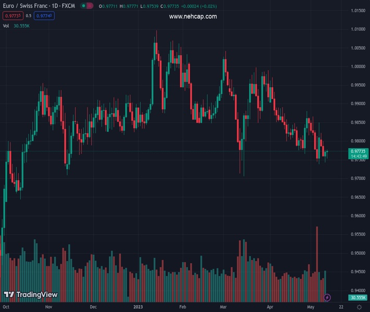The width and height of the screenshot is (370, 312).
Task: Click the green current price label 0.97735
Action: click(x=357, y=151)
